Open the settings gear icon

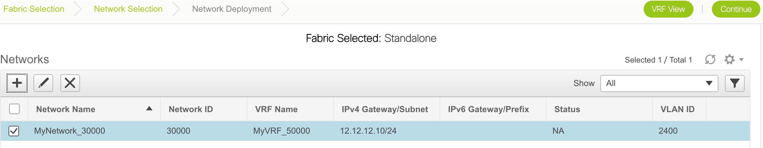point(729,60)
